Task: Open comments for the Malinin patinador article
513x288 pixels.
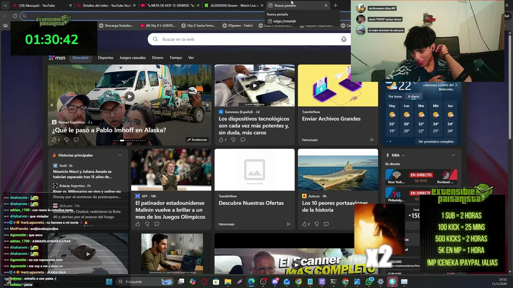Action: point(157,224)
